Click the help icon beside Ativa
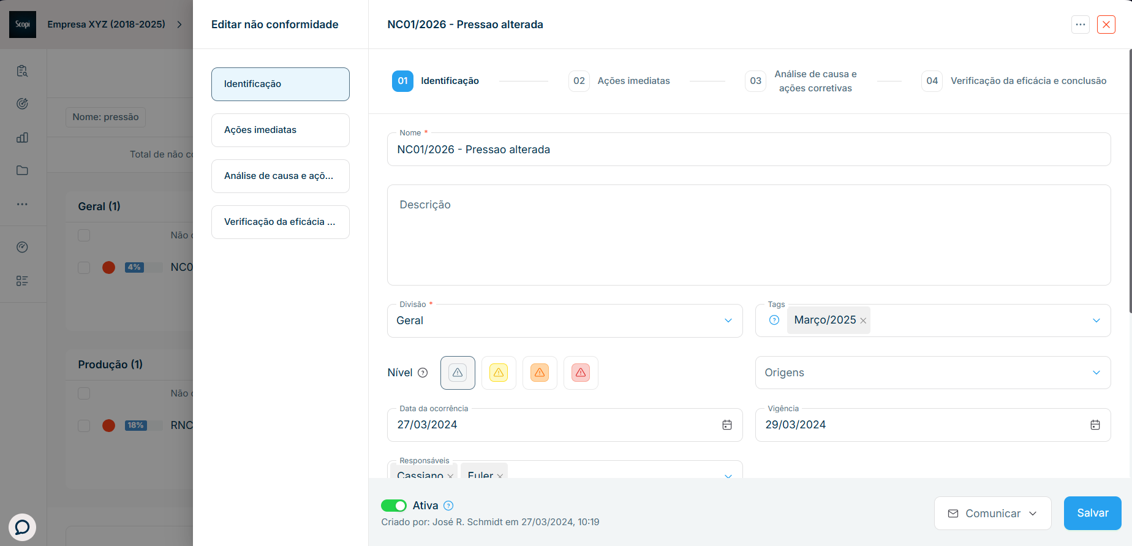The image size is (1132, 546). click(448, 506)
